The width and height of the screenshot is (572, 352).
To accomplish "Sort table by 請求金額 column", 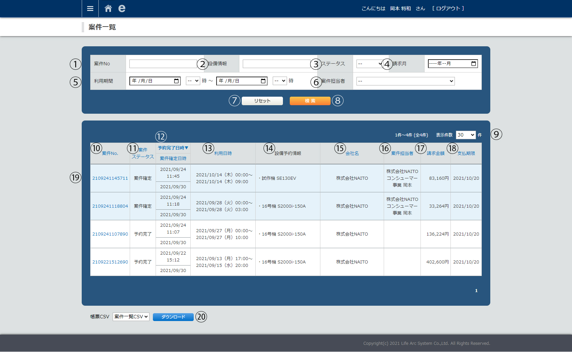I will coord(435,154).
